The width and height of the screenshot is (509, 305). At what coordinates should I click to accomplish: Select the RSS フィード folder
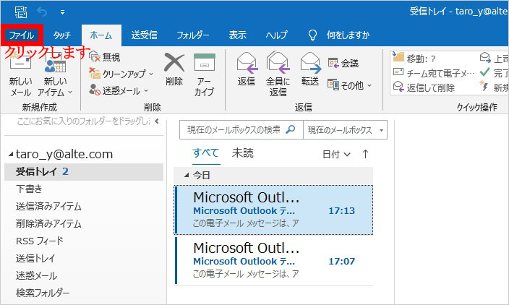click(40, 241)
